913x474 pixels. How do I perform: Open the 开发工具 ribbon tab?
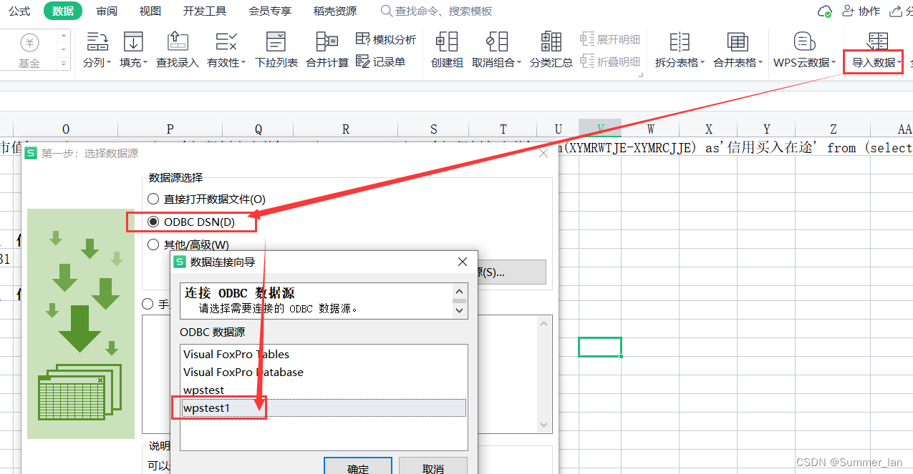pos(204,11)
